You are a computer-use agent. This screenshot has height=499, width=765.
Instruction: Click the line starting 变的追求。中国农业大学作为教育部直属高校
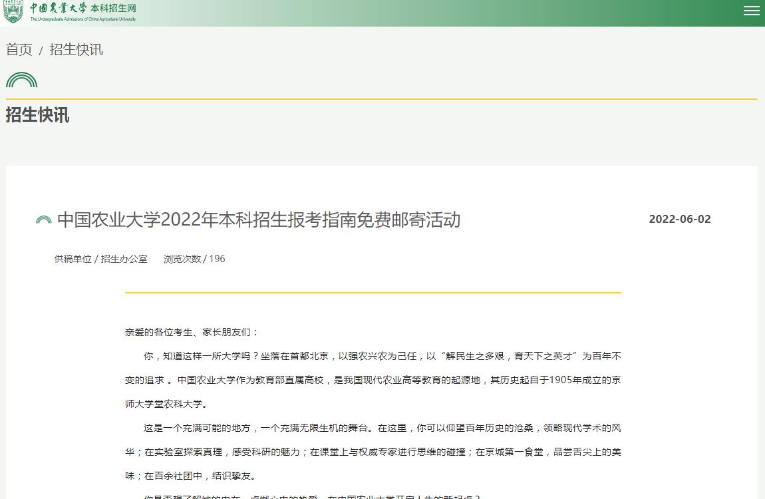(x=373, y=380)
